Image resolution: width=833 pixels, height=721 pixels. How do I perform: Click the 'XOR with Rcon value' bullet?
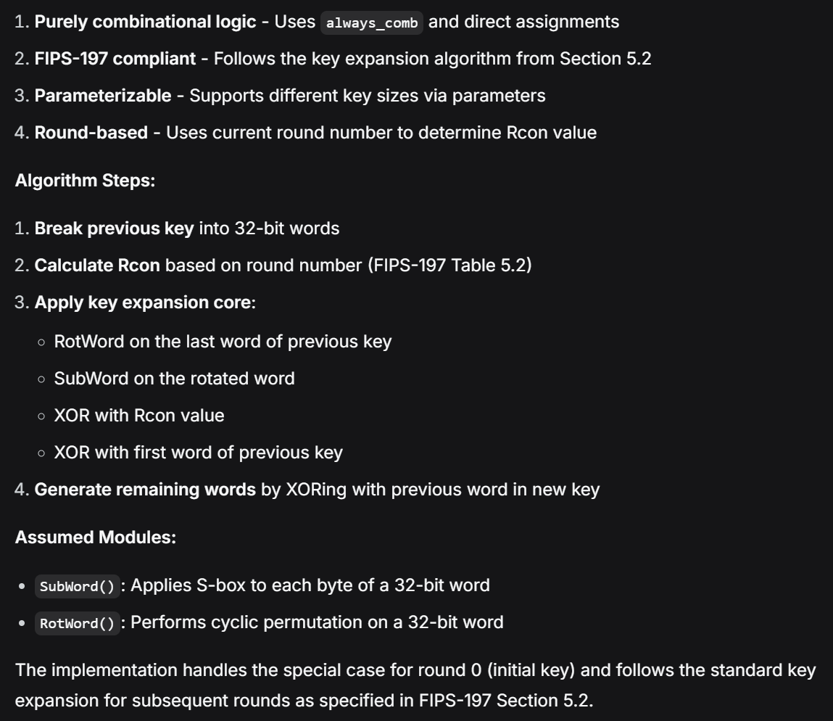pos(139,416)
